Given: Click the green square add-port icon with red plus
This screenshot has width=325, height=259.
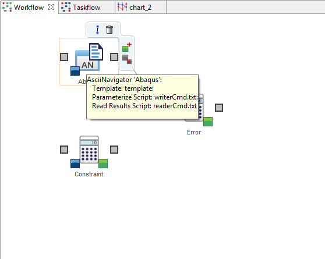Looking at the screenshot, I should point(127,47).
